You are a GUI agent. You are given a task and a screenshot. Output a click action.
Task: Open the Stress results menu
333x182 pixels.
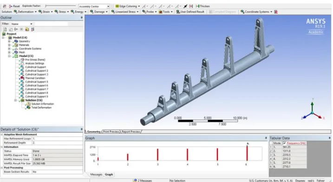pos(62,12)
